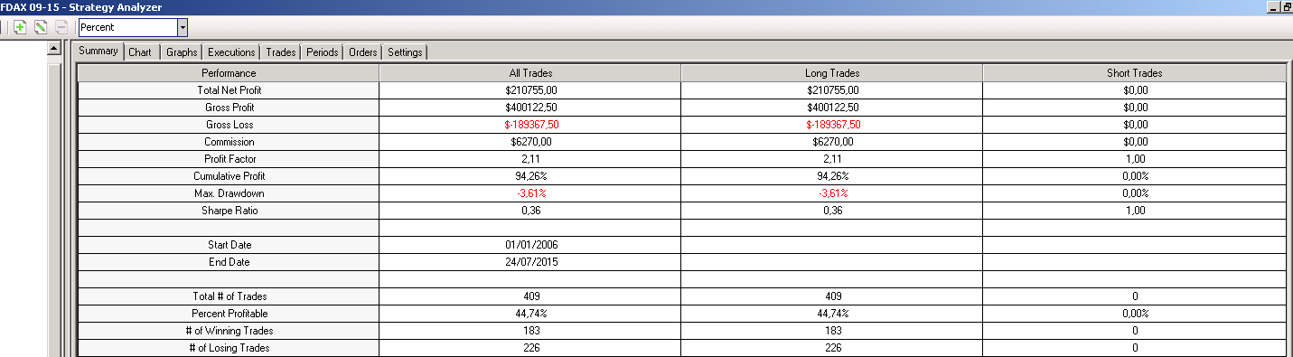Click the Long Trades column header
Image resolution: width=1293 pixels, height=357 pixels.
(832, 72)
